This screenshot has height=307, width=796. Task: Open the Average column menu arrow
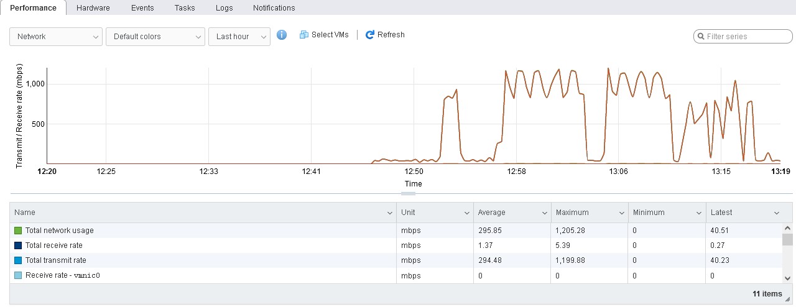[544, 213]
